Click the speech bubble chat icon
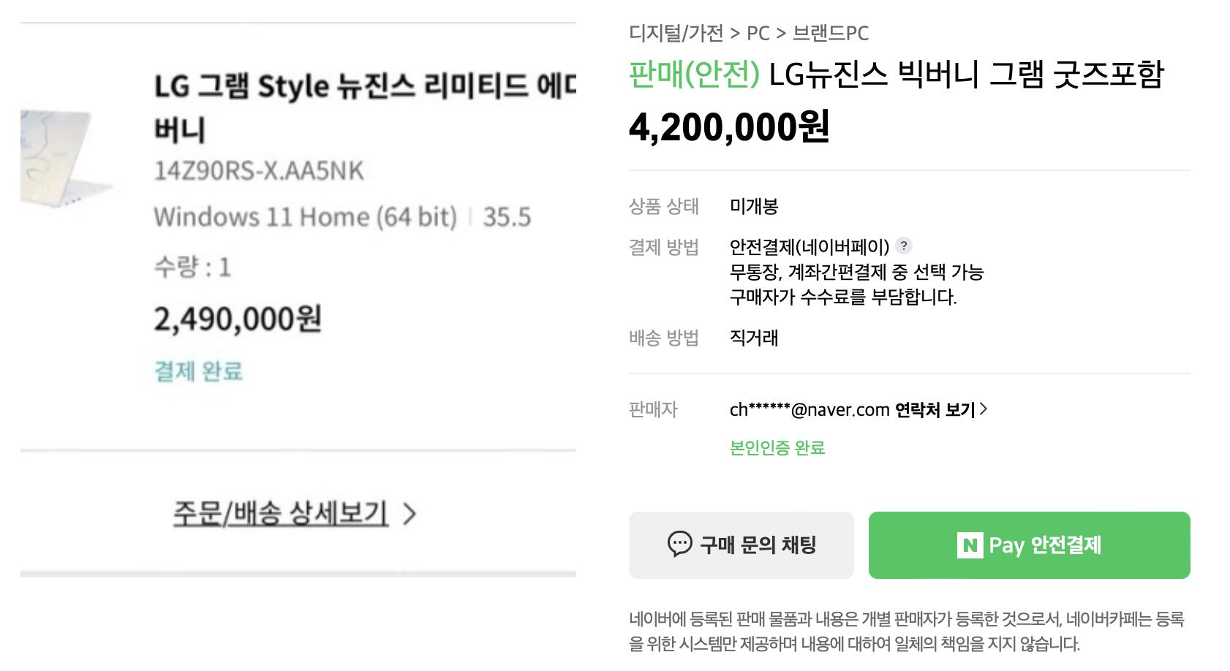The image size is (1230, 671). click(x=679, y=545)
